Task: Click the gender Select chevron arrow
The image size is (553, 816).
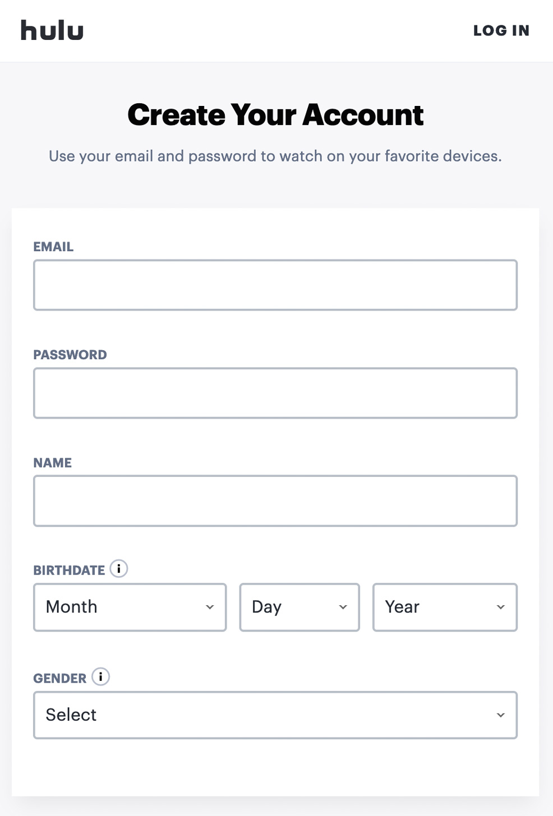Action: (x=501, y=715)
